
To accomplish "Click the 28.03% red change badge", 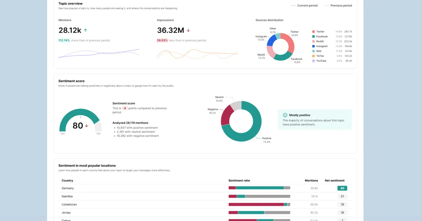I will (x=162, y=40).
